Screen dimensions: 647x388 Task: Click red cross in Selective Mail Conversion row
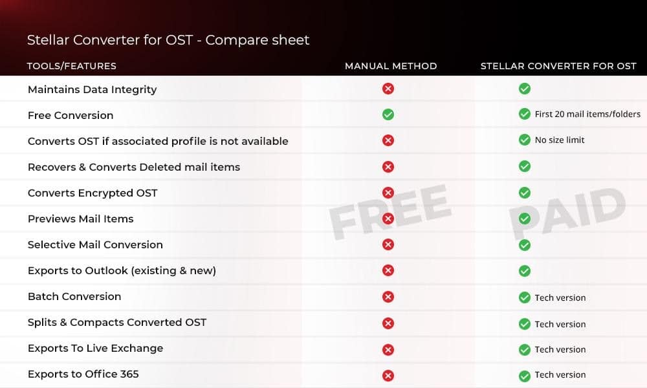[x=388, y=244]
